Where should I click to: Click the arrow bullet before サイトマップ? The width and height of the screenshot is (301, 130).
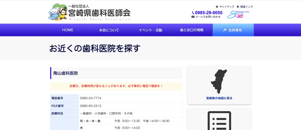(217, 6)
